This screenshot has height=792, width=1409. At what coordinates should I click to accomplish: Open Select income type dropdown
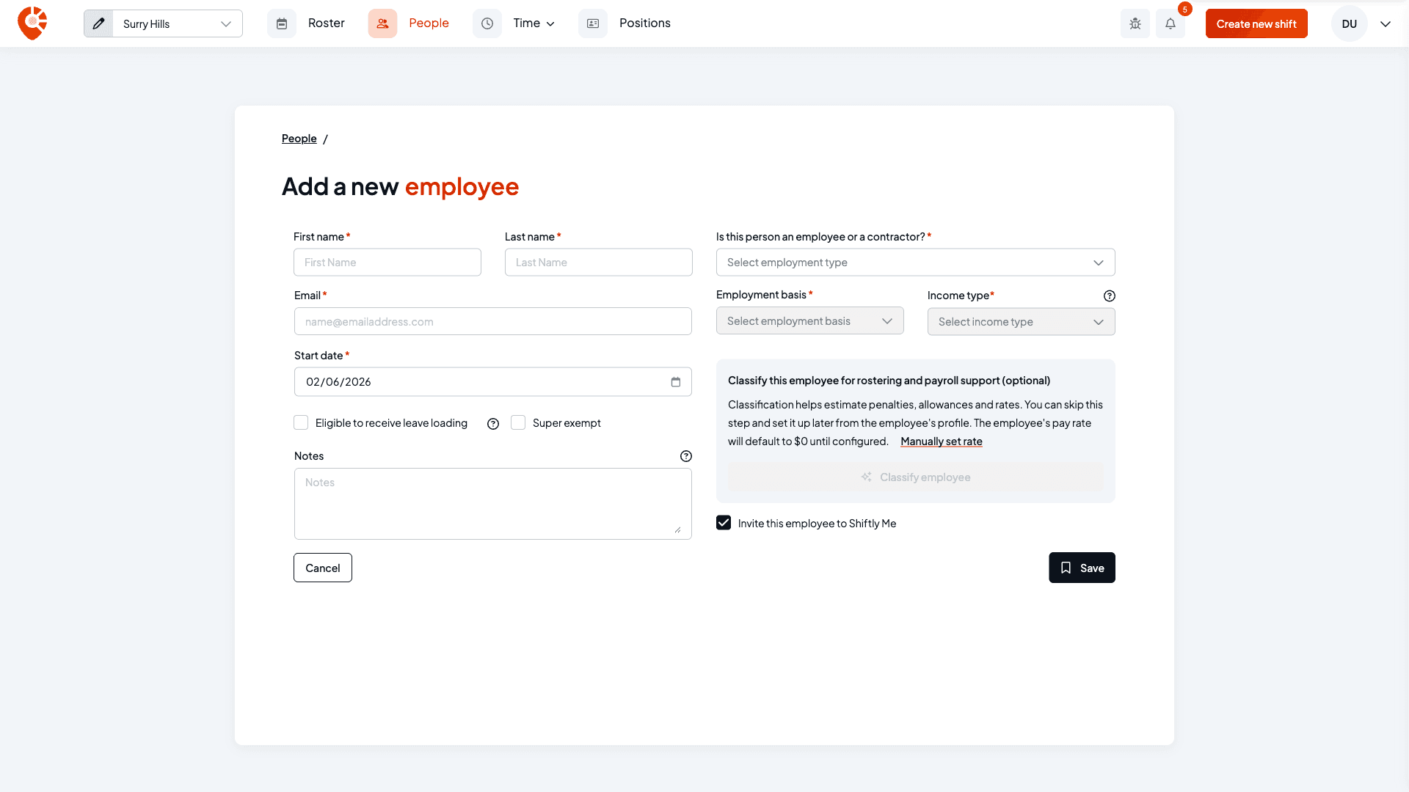[1021, 322]
